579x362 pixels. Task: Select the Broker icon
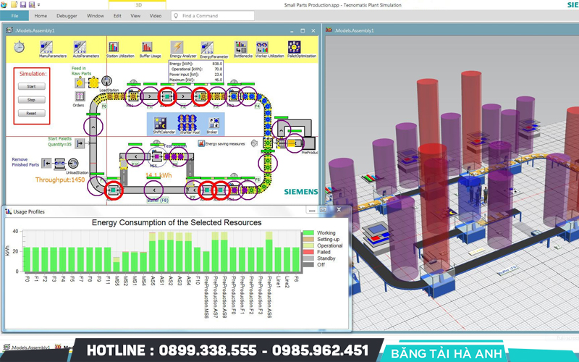coord(214,122)
